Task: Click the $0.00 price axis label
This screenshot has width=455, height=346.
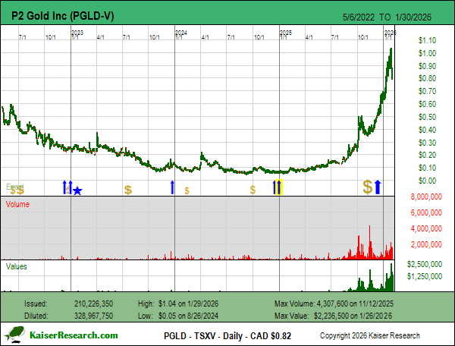Action: [x=427, y=181]
